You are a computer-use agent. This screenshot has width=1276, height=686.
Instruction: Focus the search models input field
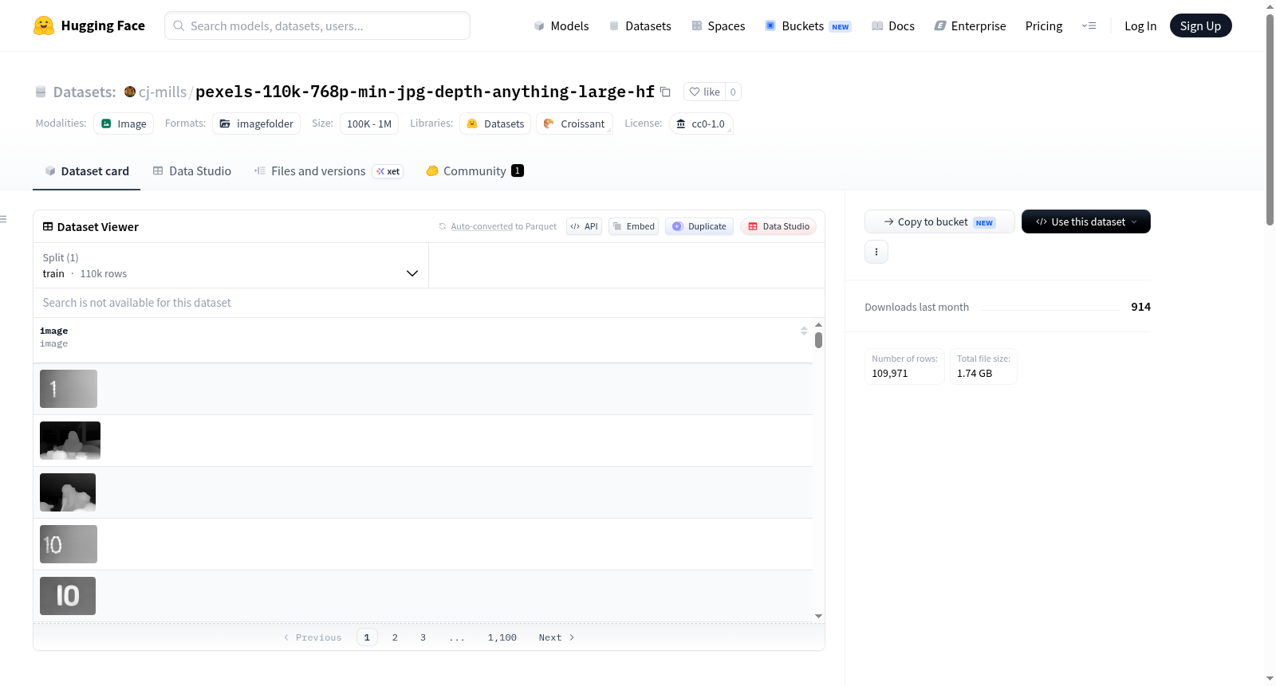point(317,25)
